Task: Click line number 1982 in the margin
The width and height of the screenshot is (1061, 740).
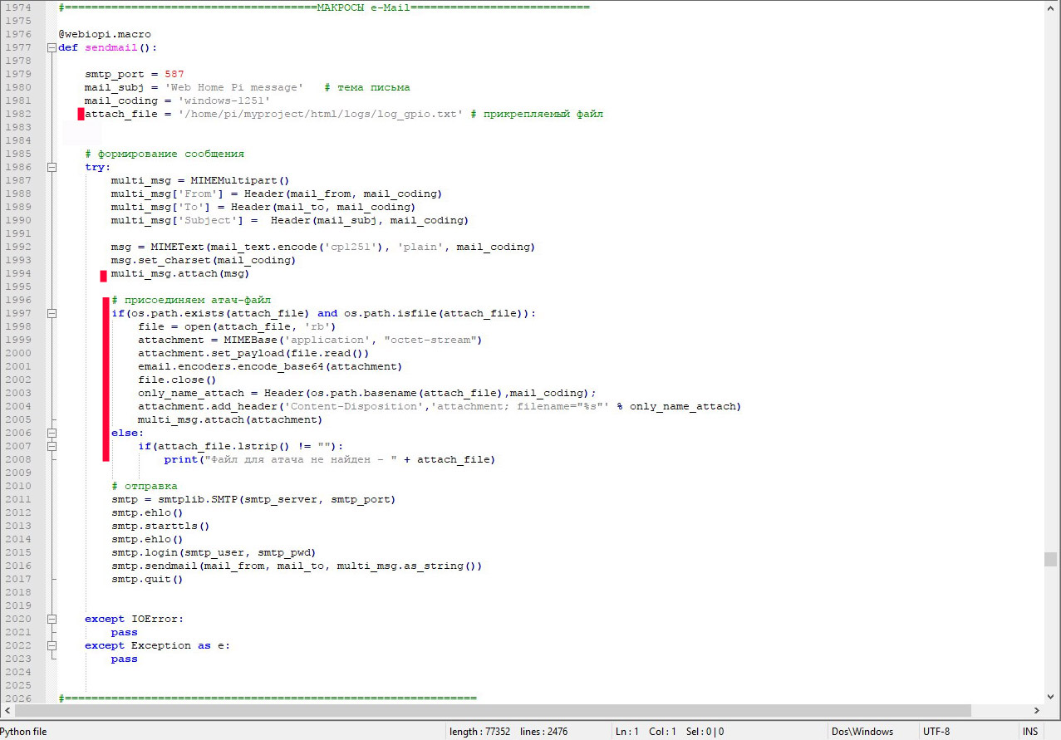Action: point(18,114)
